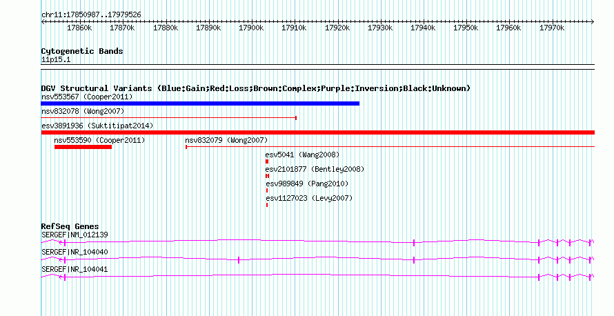Click the NM_012139 exon mark near 17938k
The image size is (614, 316).
[x=414, y=243]
